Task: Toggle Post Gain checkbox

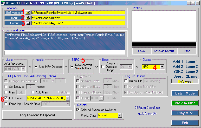Action: (54, 92)
